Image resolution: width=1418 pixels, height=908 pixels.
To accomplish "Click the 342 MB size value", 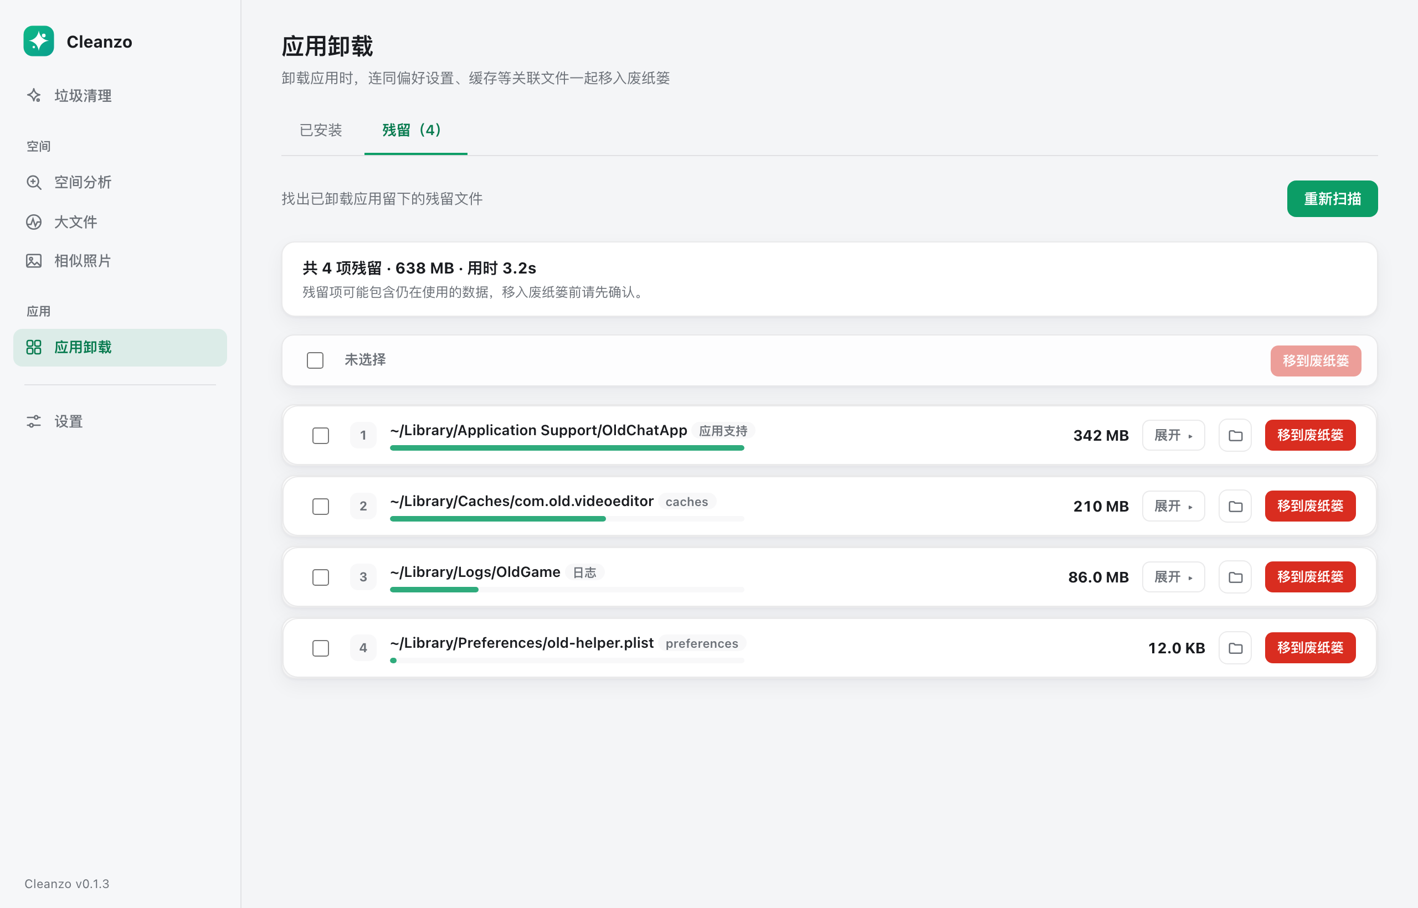I will click(x=1101, y=436).
